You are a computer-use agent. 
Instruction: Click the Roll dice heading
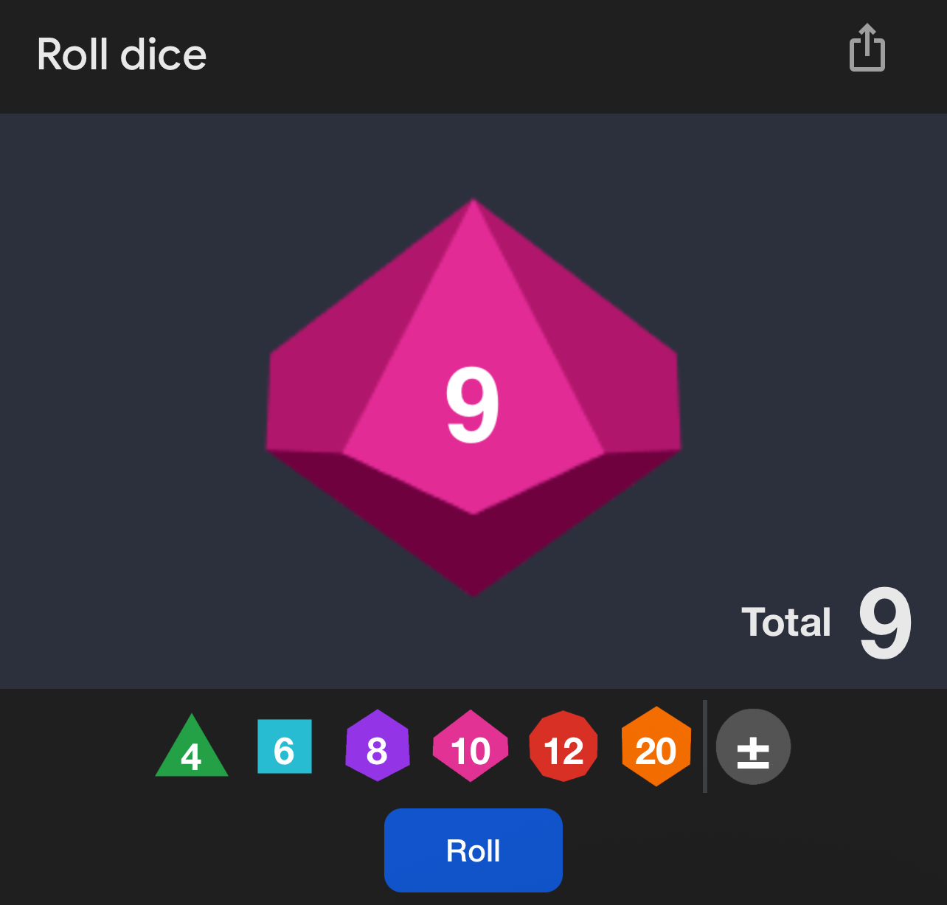pos(122,55)
